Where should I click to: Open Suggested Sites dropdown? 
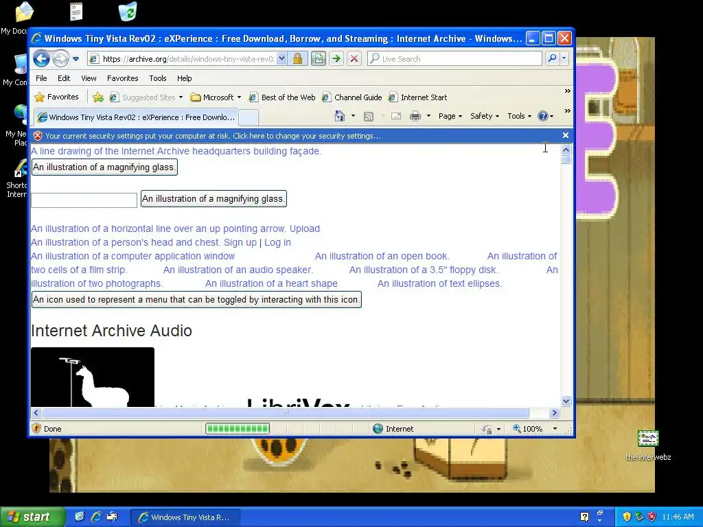point(147,97)
